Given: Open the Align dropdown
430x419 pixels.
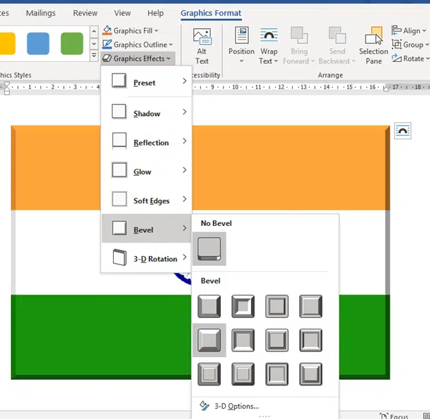Looking at the screenshot, I should click(x=409, y=30).
